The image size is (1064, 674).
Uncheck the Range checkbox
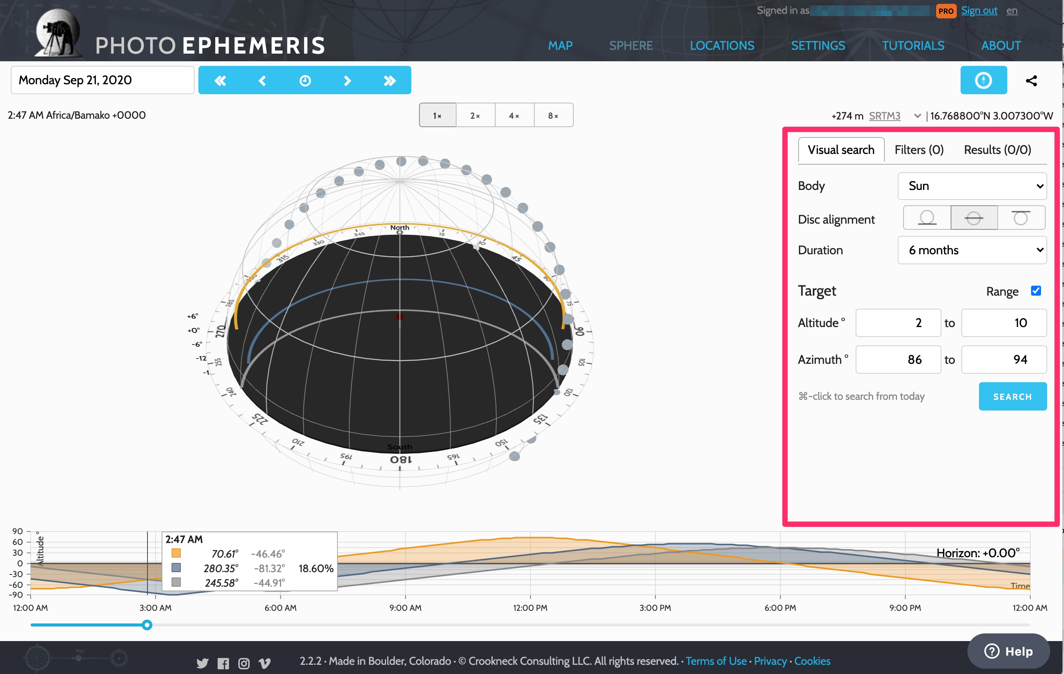[1036, 291]
